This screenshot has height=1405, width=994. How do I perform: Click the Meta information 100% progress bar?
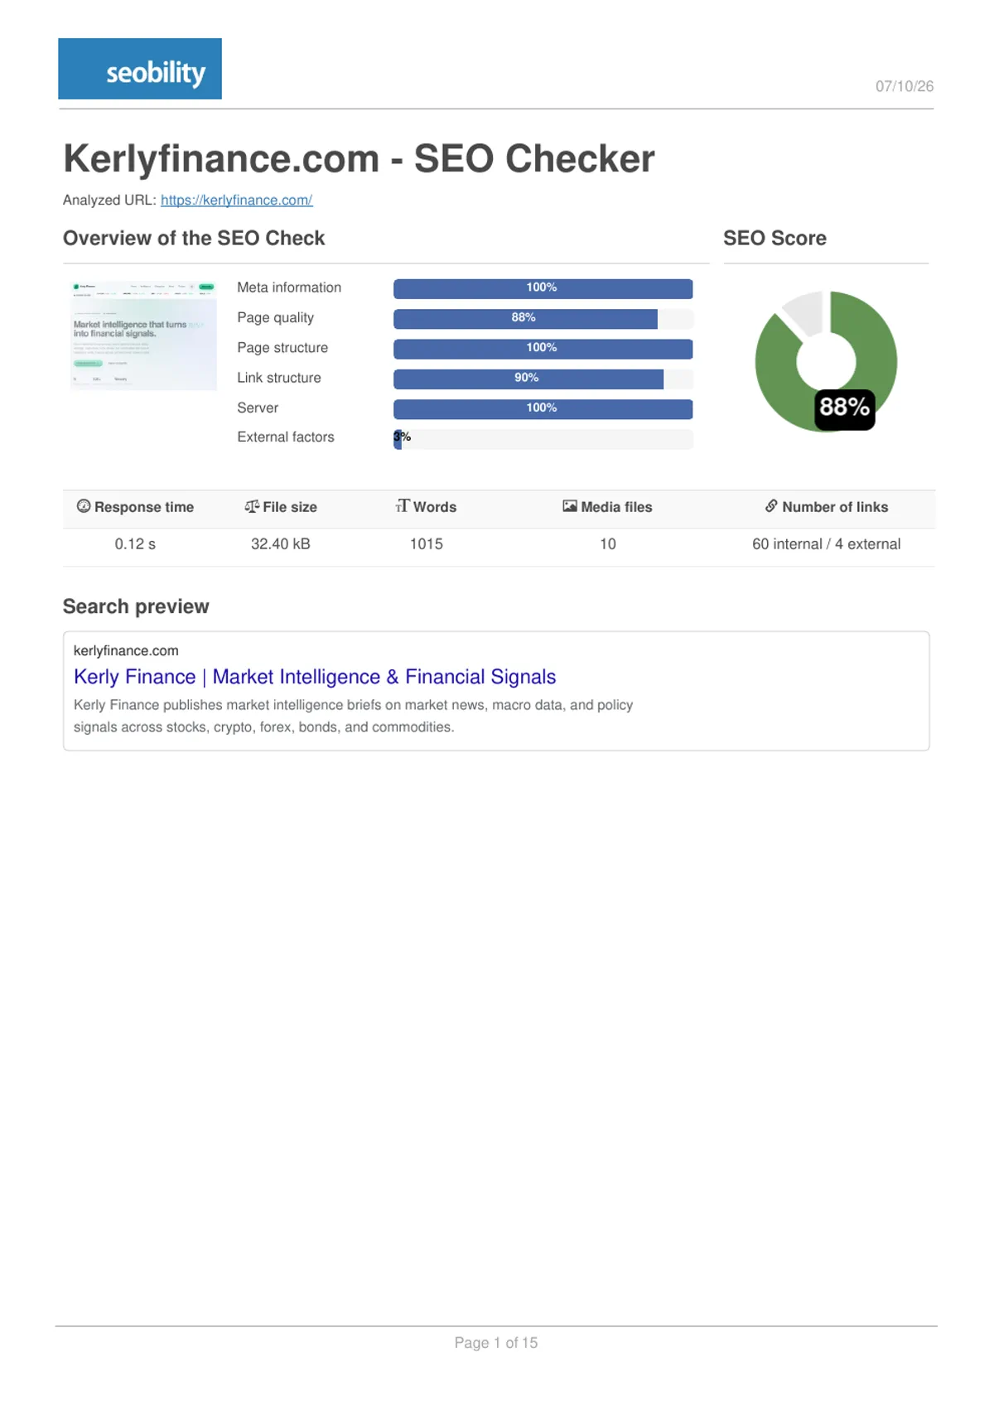pos(543,288)
